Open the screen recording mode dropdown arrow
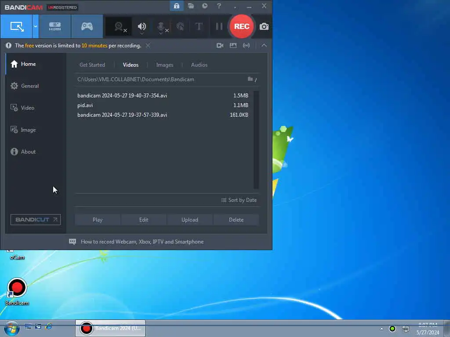This screenshot has width=450, height=337. point(36,26)
